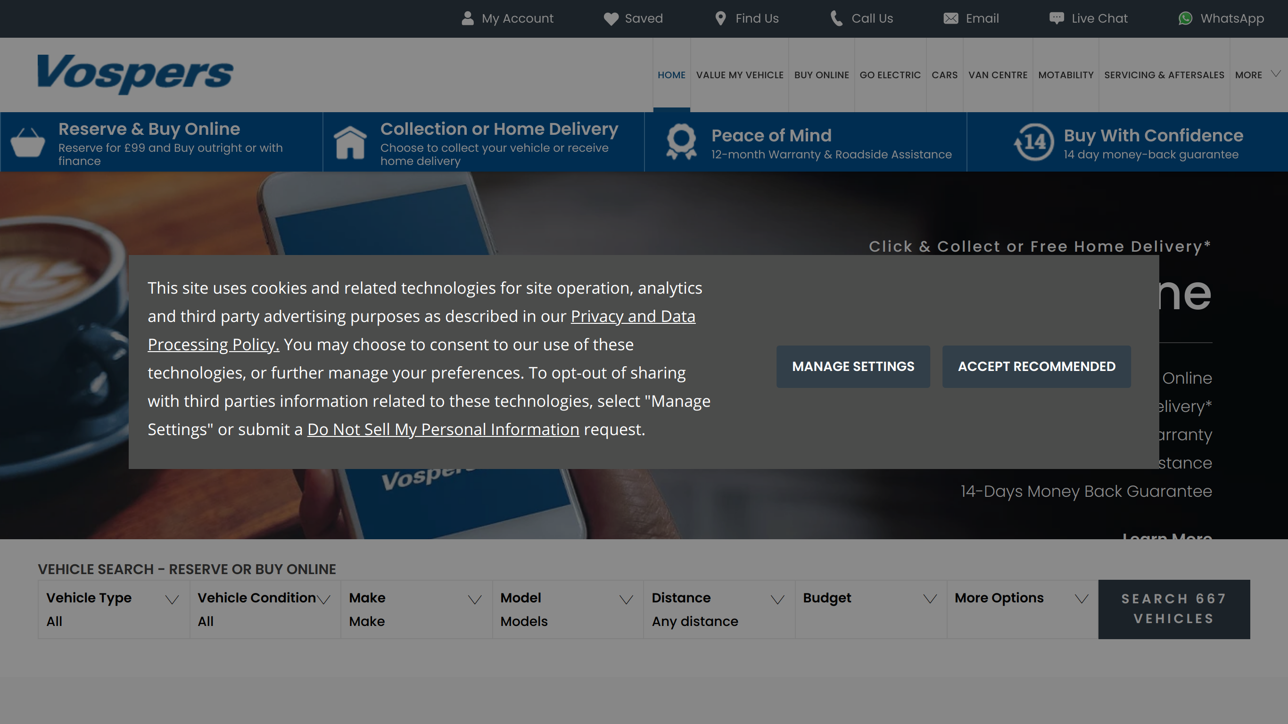Open the WhatsApp contact link
Image resolution: width=1288 pixels, height=724 pixels.
[x=1221, y=18]
